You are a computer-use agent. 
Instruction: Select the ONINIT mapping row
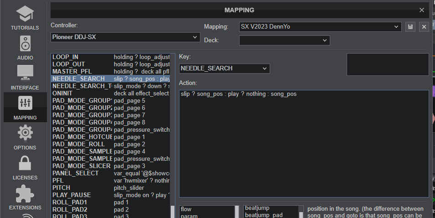(x=111, y=93)
